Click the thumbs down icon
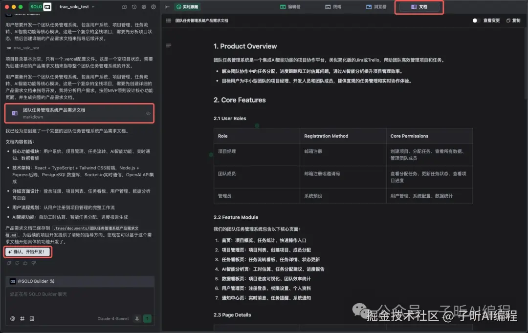 pyautogui.click(x=34, y=263)
